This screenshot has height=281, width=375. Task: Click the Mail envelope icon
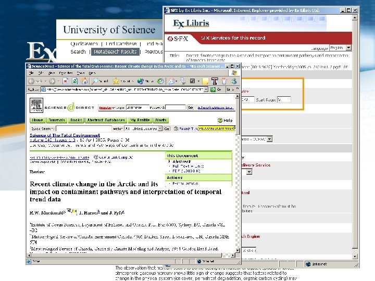point(171,81)
